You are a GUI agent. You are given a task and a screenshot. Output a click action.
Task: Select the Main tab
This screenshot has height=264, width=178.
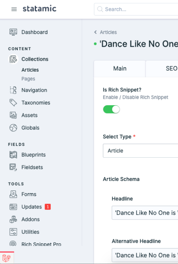click(x=120, y=69)
